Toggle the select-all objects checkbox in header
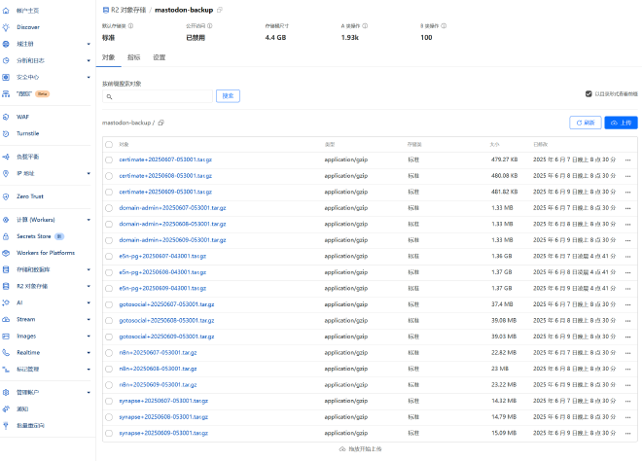The height and width of the screenshot is (461, 642). (x=109, y=144)
